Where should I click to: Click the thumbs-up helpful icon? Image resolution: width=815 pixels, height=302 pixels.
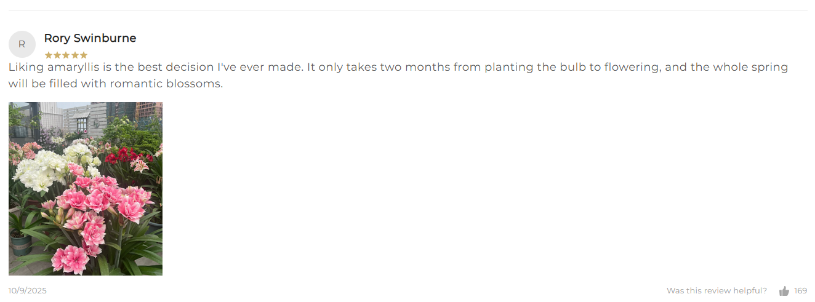click(784, 291)
